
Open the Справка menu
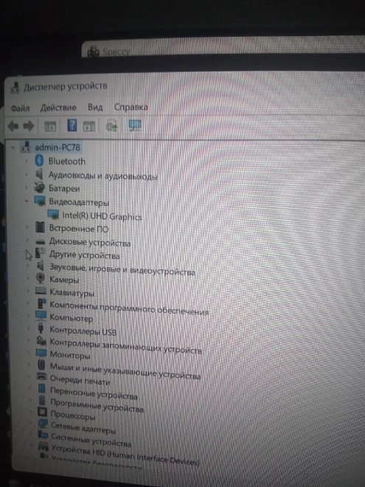coord(131,107)
